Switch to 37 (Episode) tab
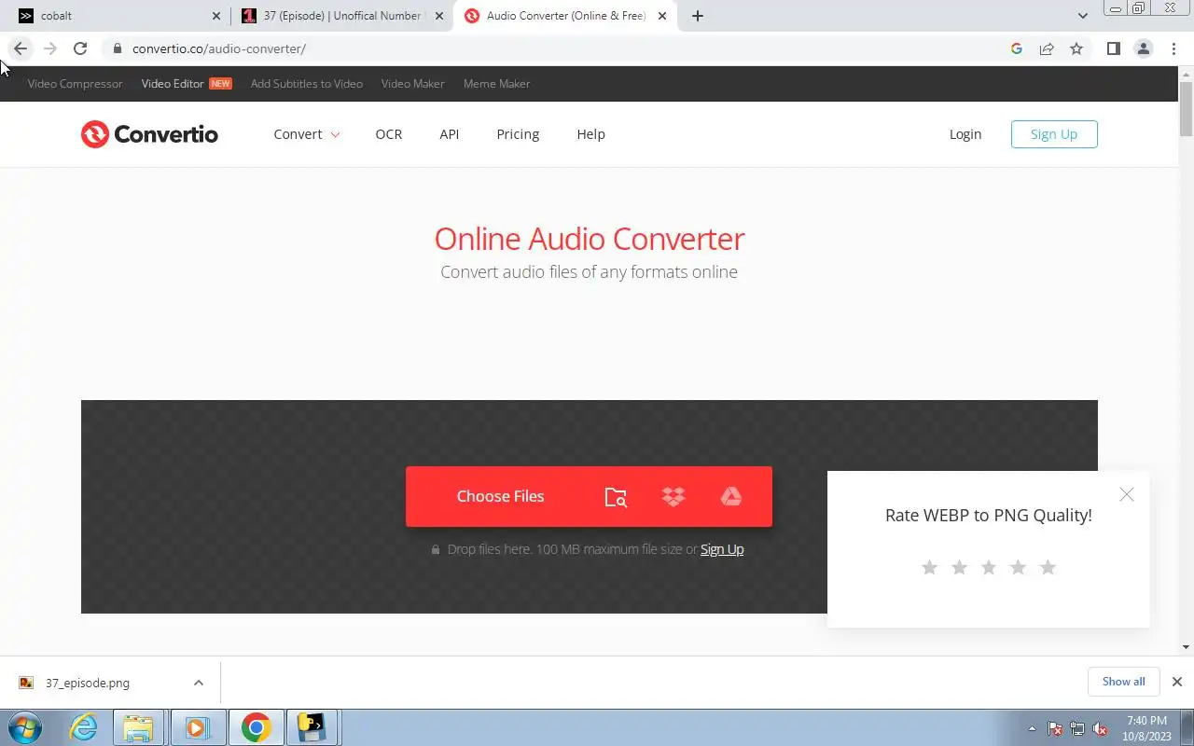 pyautogui.click(x=343, y=16)
